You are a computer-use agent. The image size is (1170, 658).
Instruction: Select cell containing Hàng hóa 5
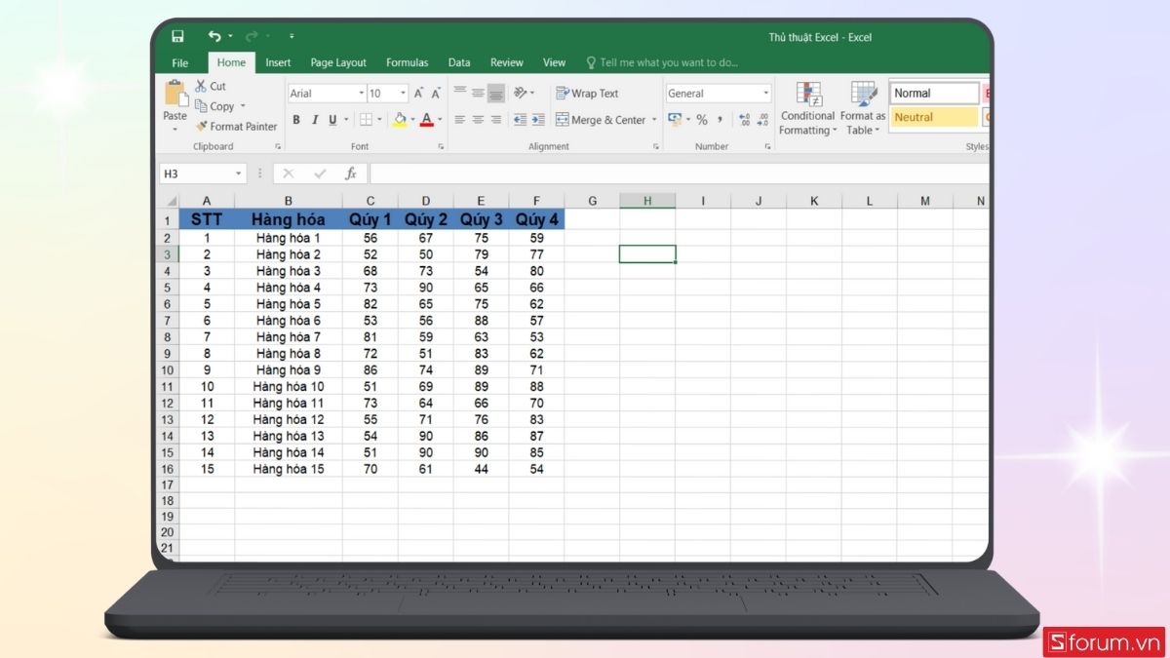(x=288, y=304)
